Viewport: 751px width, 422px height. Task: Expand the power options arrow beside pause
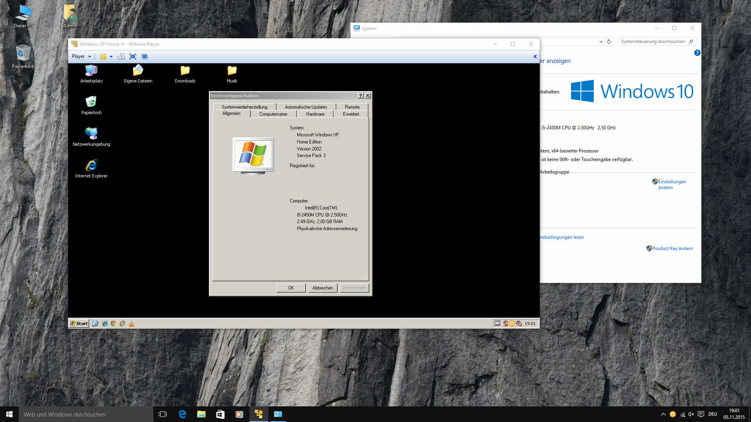(x=111, y=57)
